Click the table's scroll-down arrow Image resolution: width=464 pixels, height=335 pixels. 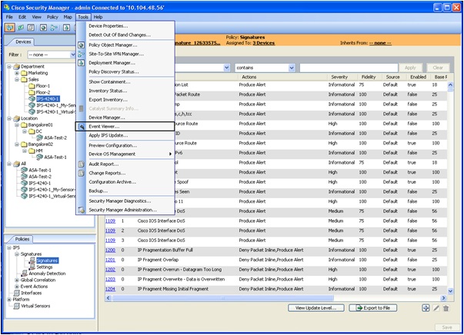pos(450,291)
